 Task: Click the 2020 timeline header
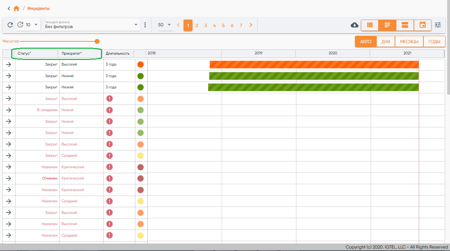333,53
